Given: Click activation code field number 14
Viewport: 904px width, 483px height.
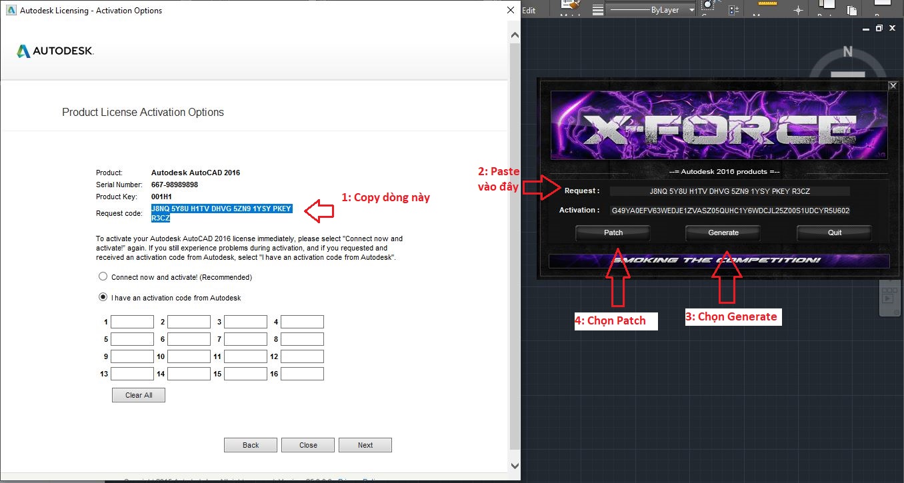Looking at the screenshot, I should tap(189, 374).
